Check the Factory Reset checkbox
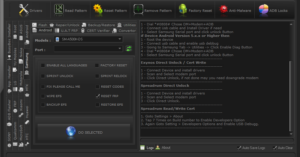The height and width of the screenshot is (157, 300). (97, 66)
